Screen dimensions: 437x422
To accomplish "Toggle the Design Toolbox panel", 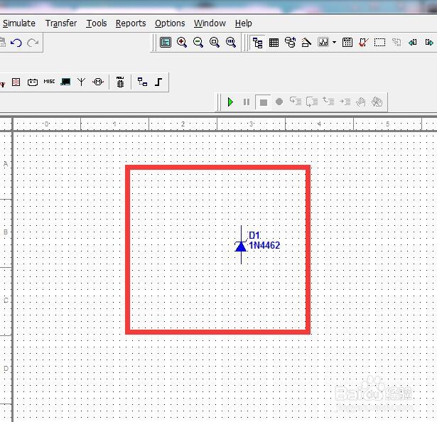I will coord(257,43).
